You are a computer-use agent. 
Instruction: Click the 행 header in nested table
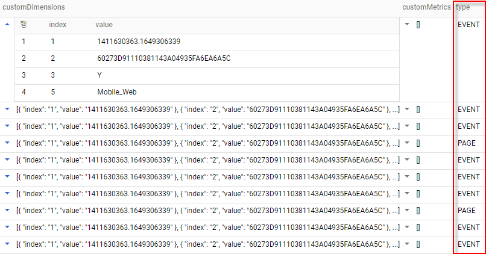click(x=24, y=25)
